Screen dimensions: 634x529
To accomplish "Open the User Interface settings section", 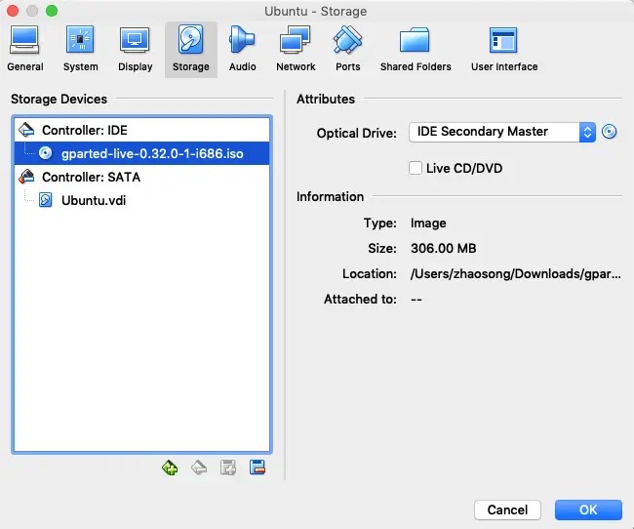I will [x=504, y=50].
